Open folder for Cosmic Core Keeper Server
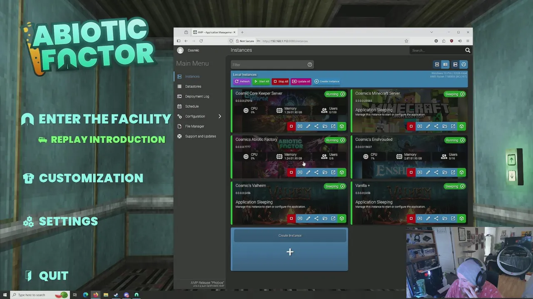 pyautogui.click(x=325, y=126)
